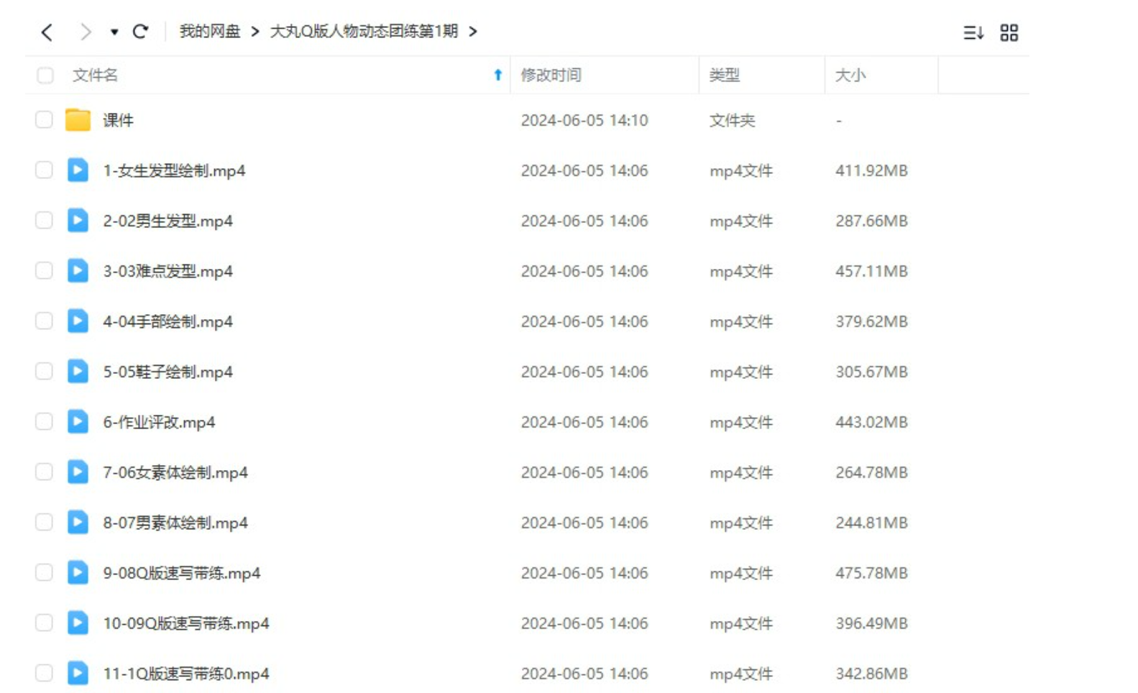Go forward with the right arrow

pos(86,32)
